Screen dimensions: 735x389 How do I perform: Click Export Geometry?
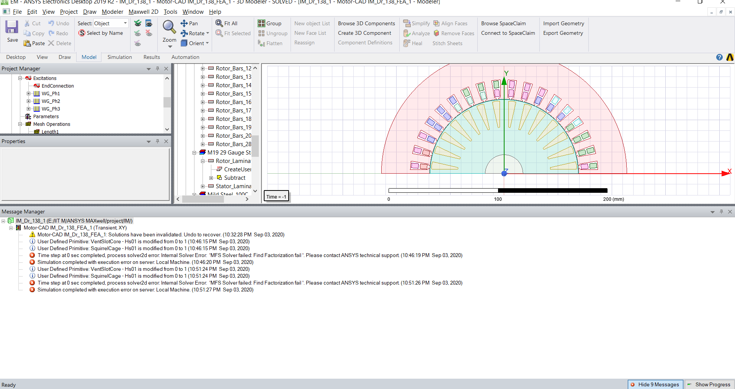point(563,33)
